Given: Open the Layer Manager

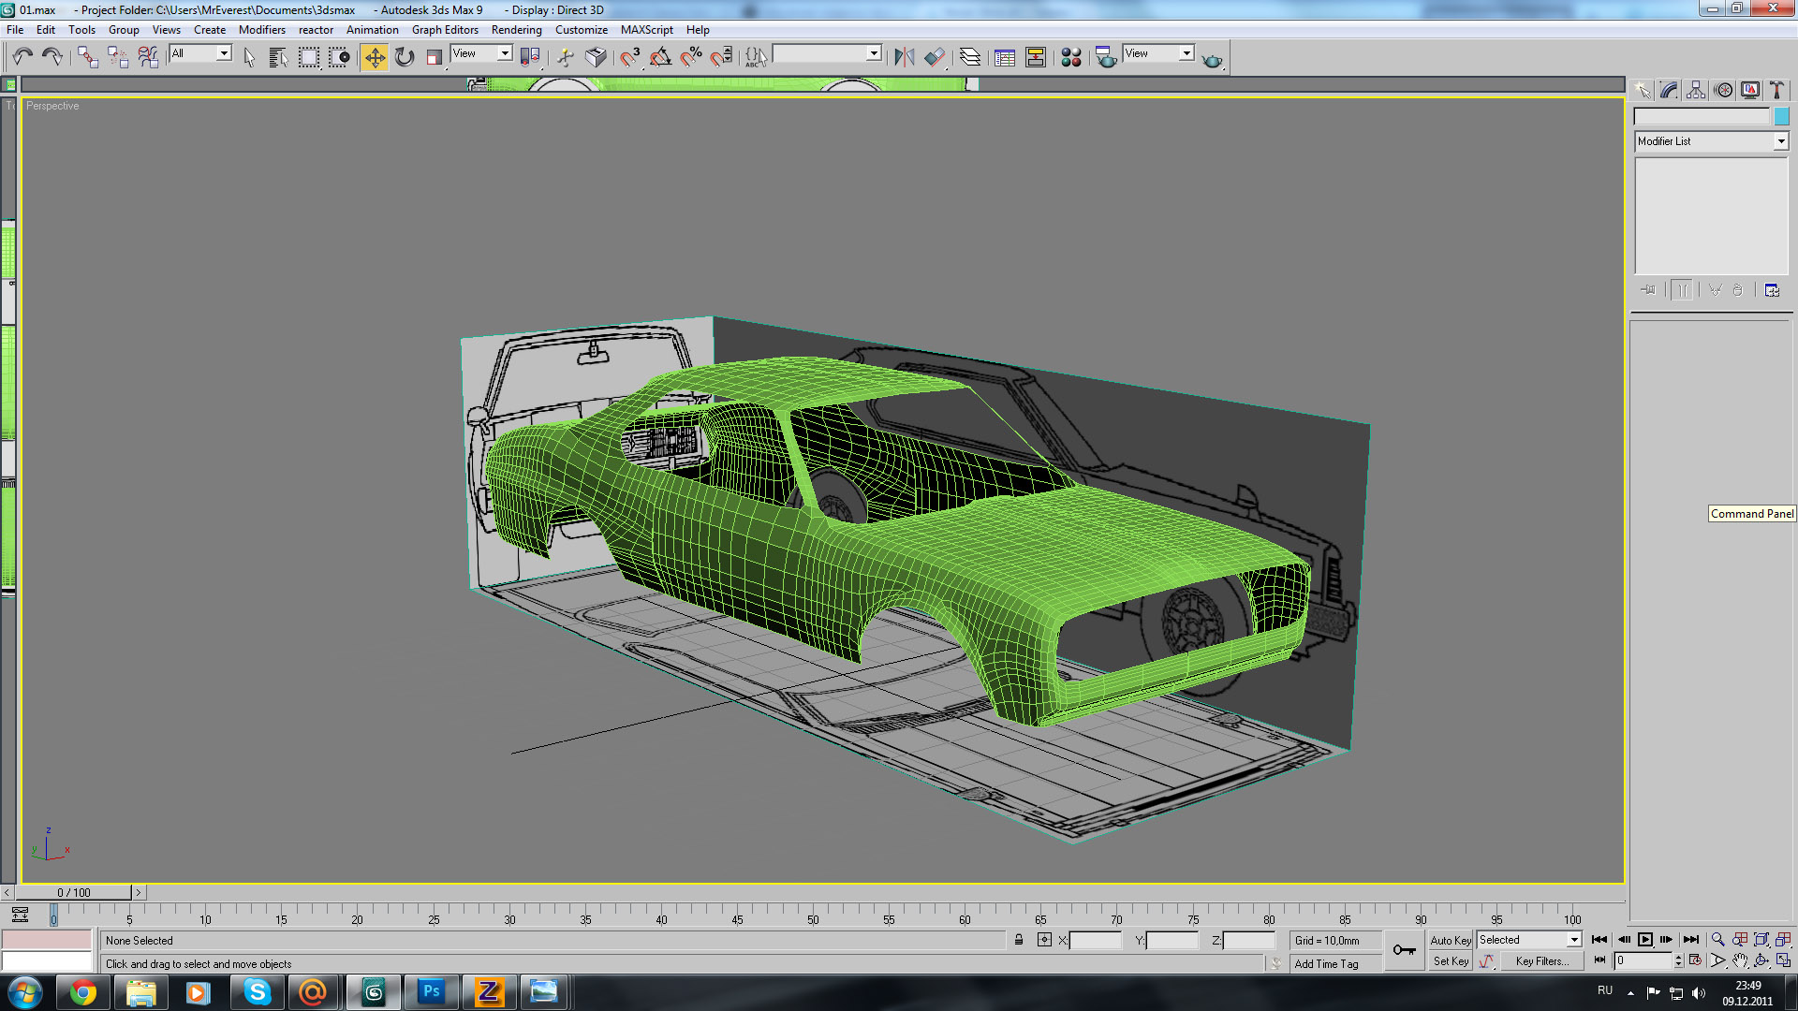Looking at the screenshot, I should (x=970, y=58).
